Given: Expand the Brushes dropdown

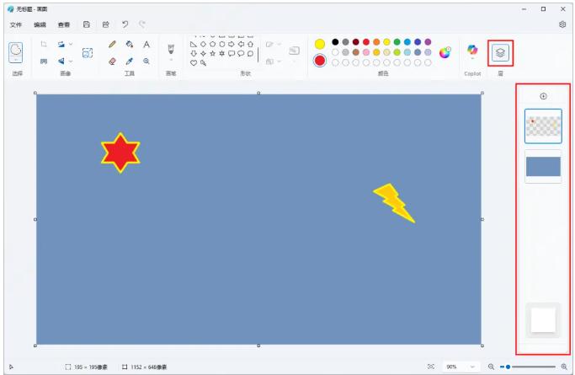Looking at the screenshot, I should 171,61.
